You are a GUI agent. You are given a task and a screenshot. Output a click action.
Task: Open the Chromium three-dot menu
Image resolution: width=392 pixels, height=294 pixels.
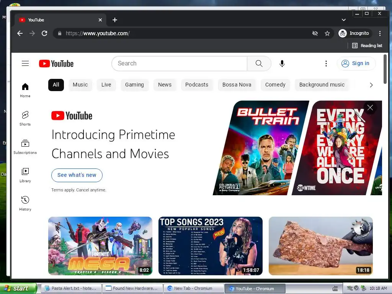380,33
